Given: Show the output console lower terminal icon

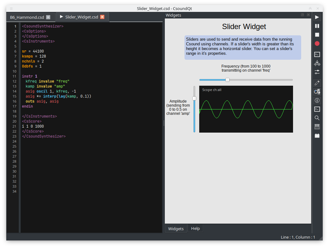Looking at the screenshot, I should point(317,109).
